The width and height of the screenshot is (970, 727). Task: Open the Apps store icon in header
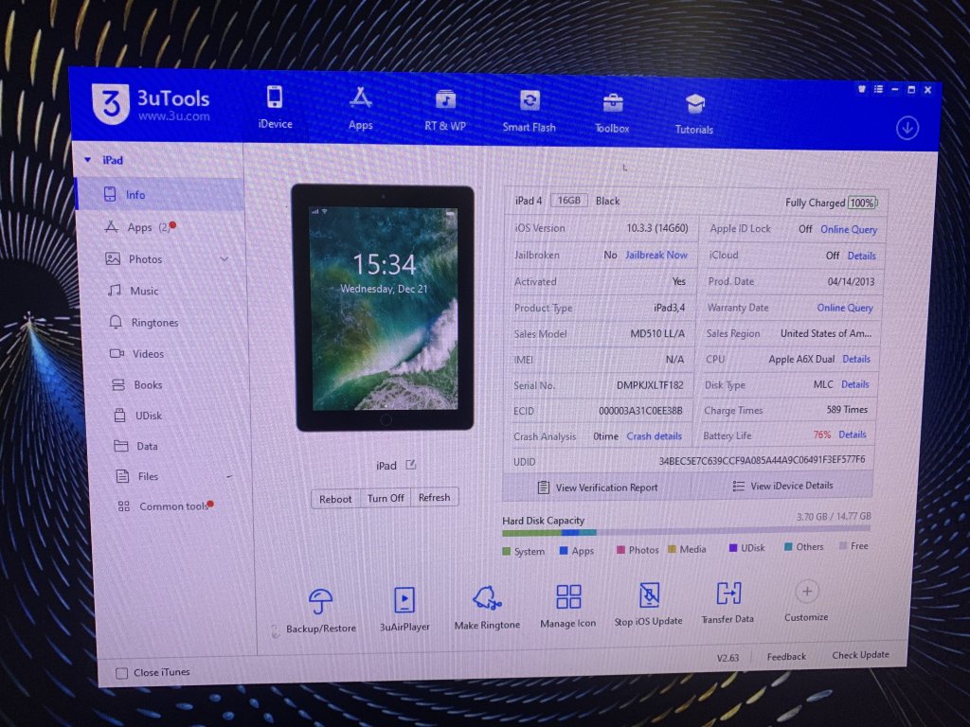[360, 109]
